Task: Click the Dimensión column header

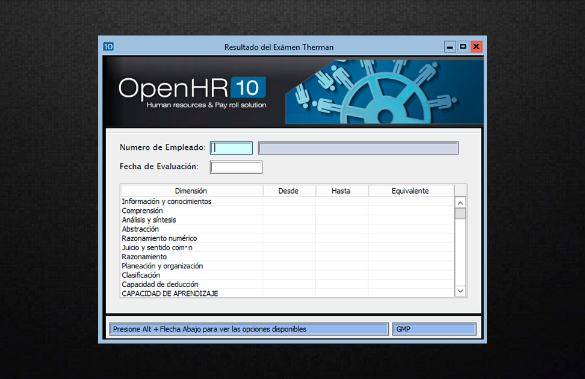Action: pos(191,191)
